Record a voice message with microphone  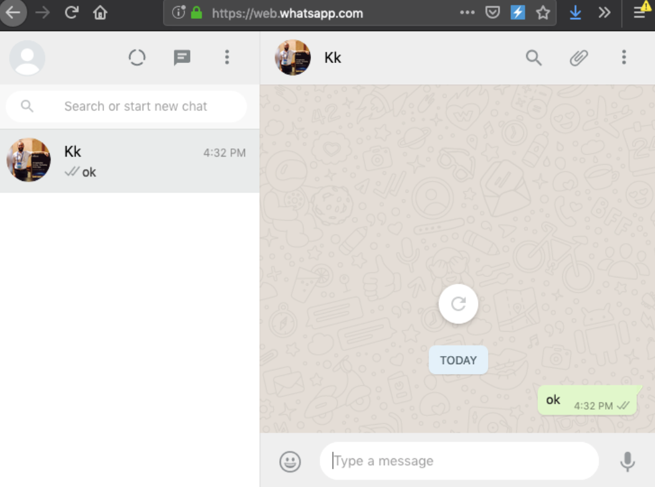(628, 461)
